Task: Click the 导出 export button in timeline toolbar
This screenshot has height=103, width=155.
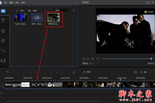Action: tap(86, 72)
